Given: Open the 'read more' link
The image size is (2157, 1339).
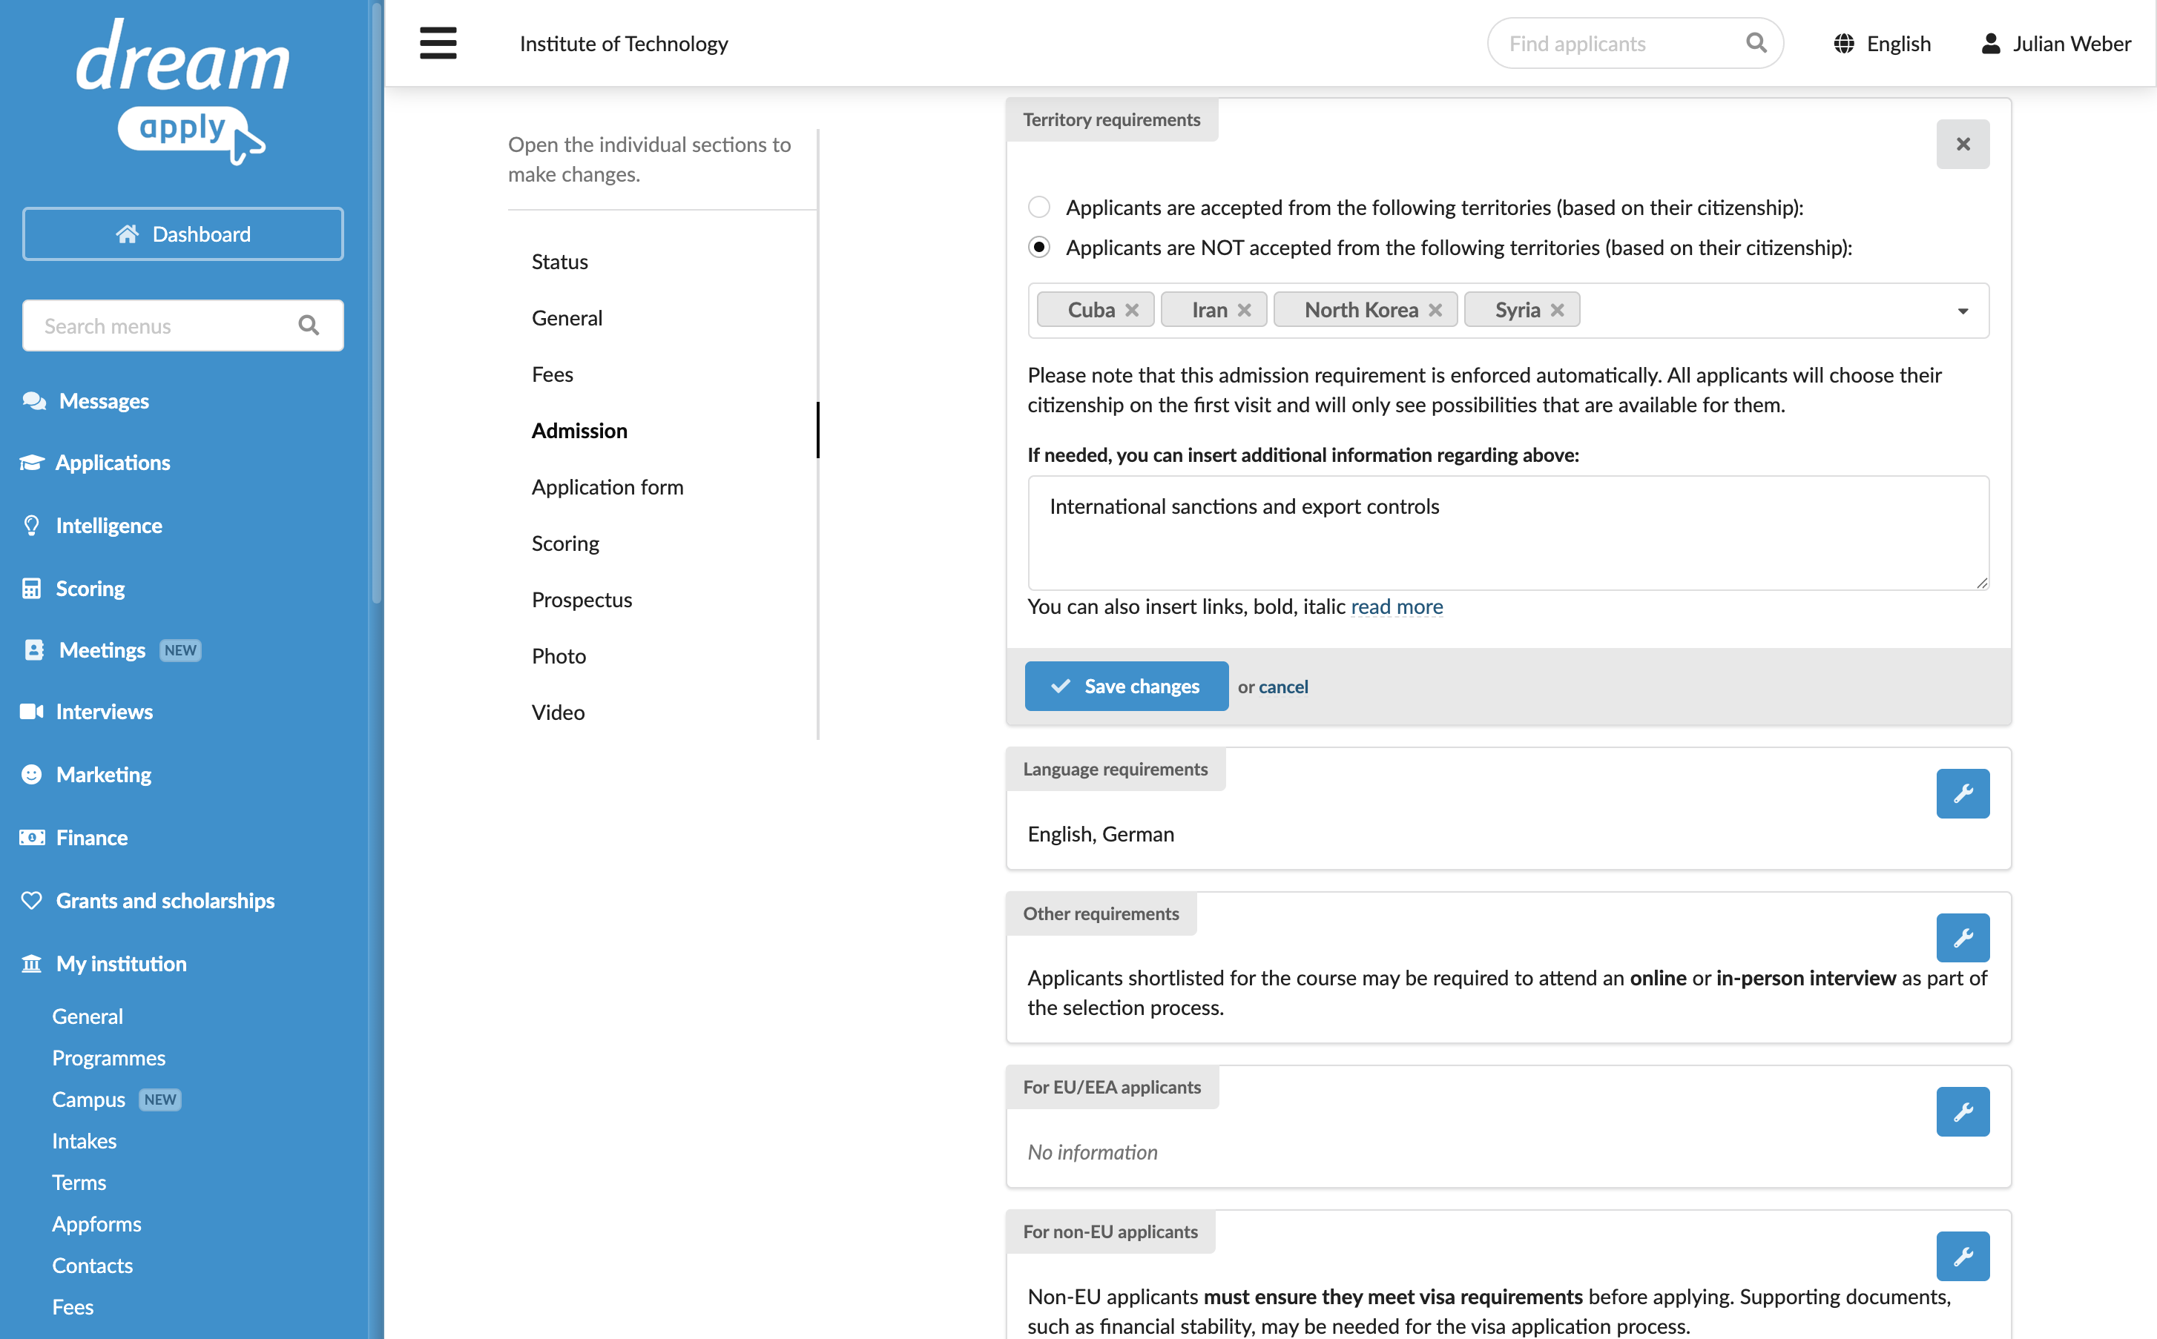Looking at the screenshot, I should pos(1396,606).
